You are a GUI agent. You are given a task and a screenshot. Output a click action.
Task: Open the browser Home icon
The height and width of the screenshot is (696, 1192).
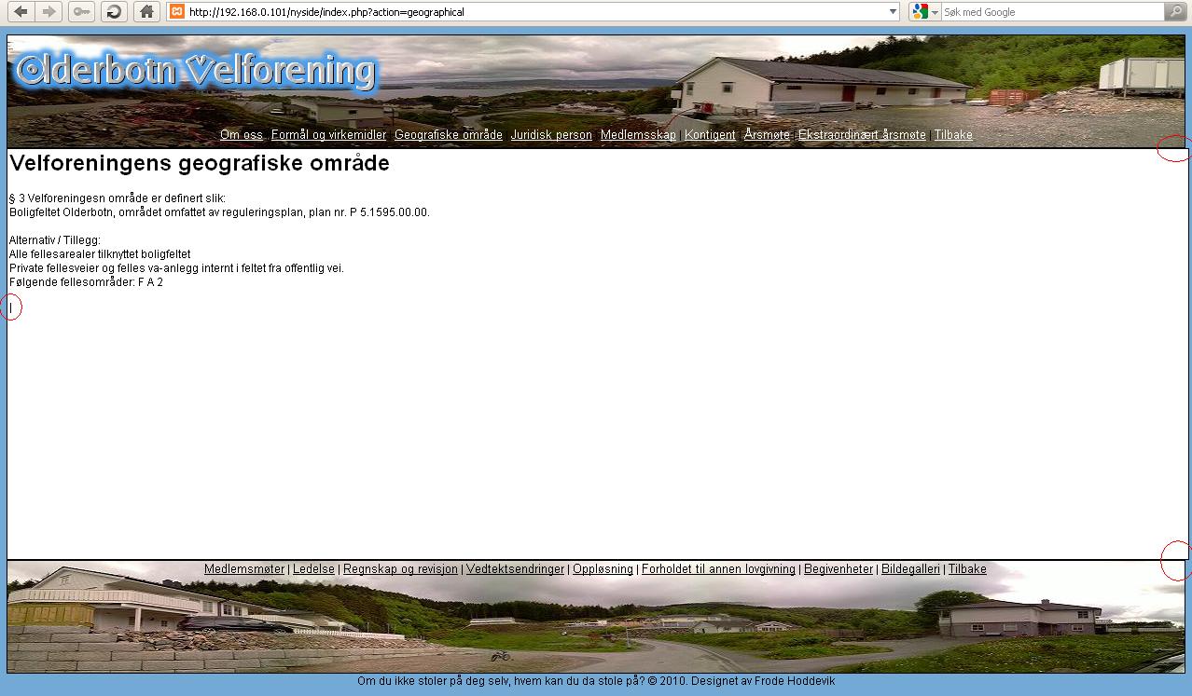146,12
